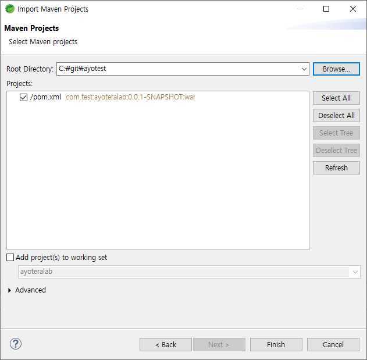Viewport: 367px width, 360px height.
Task: Click the Spring leaf icon in title bar
Action: coord(10,9)
